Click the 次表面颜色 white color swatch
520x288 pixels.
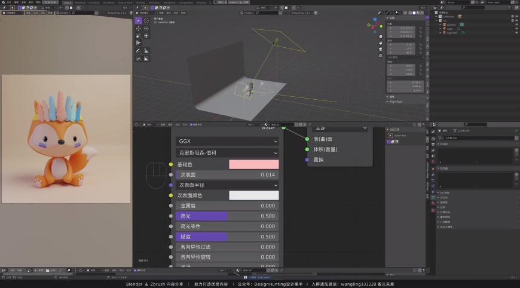tap(254, 195)
